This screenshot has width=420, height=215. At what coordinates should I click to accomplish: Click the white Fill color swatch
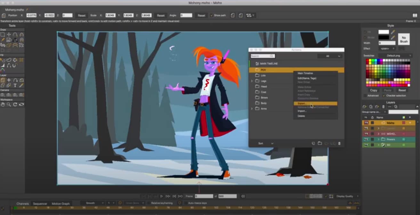pyautogui.click(x=384, y=32)
